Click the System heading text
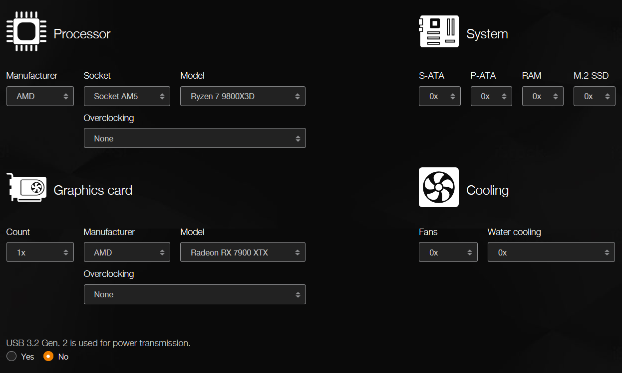Image resolution: width=622 pixels, height=373 pixels. [487, 34]
